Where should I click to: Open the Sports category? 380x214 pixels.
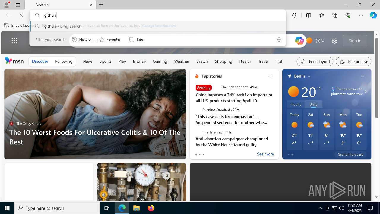pyautogui.click(x=105, y=61)
